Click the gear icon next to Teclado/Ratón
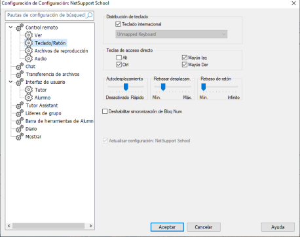The height and width of the screenshot is (237, 300). [x=29, y=43]
